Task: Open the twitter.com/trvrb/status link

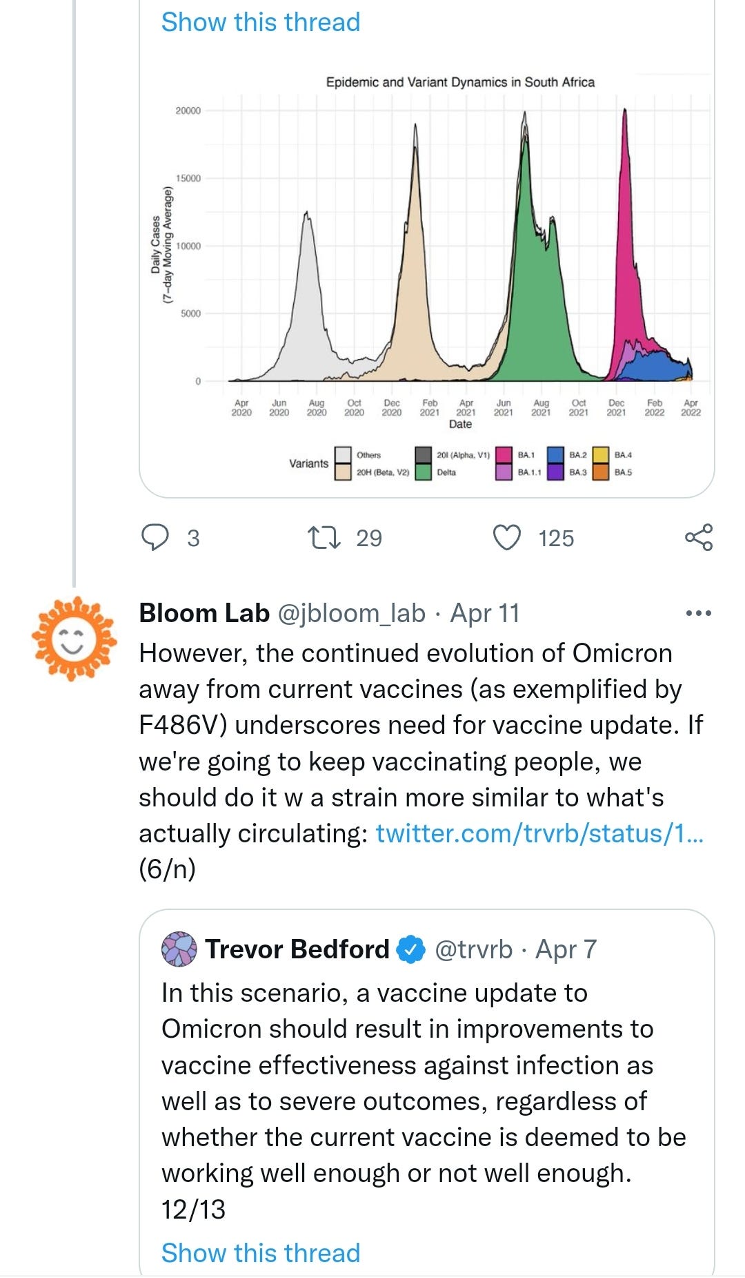Action: (539, 833)
